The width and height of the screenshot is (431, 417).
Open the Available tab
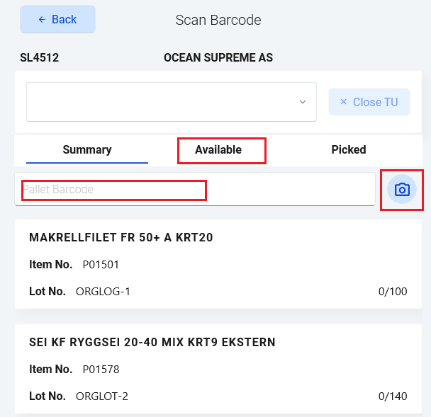[218, 149]
